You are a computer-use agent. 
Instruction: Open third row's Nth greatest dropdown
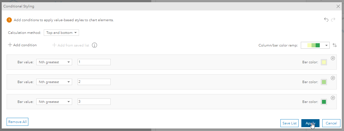(54, 102)
